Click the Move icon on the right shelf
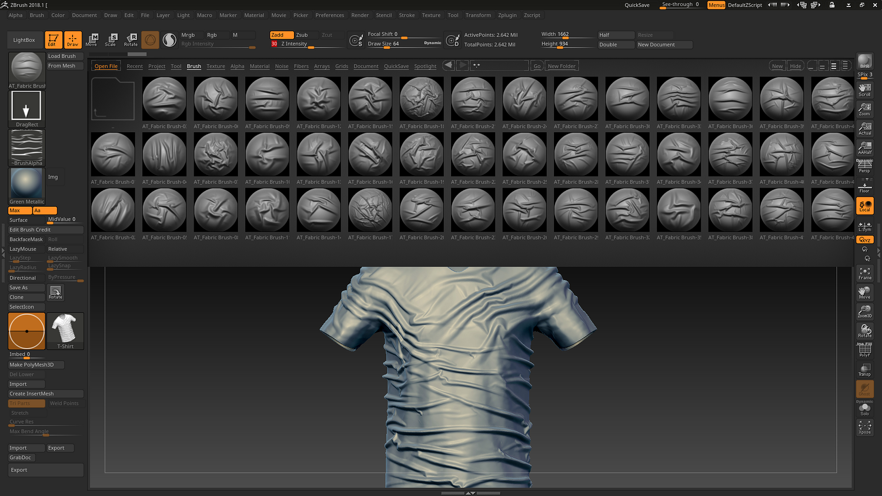The image size is (882, 496). (x=865, y=293)
